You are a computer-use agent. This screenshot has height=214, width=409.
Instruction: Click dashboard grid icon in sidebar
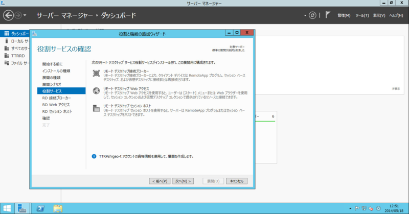[x=7, y=33]
